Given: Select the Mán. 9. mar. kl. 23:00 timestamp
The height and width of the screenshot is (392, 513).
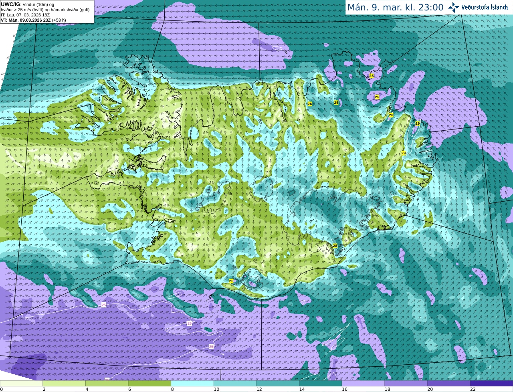Looking at the screenshot, I should (x=395, y=7).
